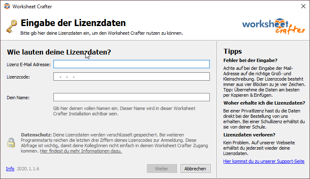
Task: Follow the Support-Seite link
Action: 264,161
